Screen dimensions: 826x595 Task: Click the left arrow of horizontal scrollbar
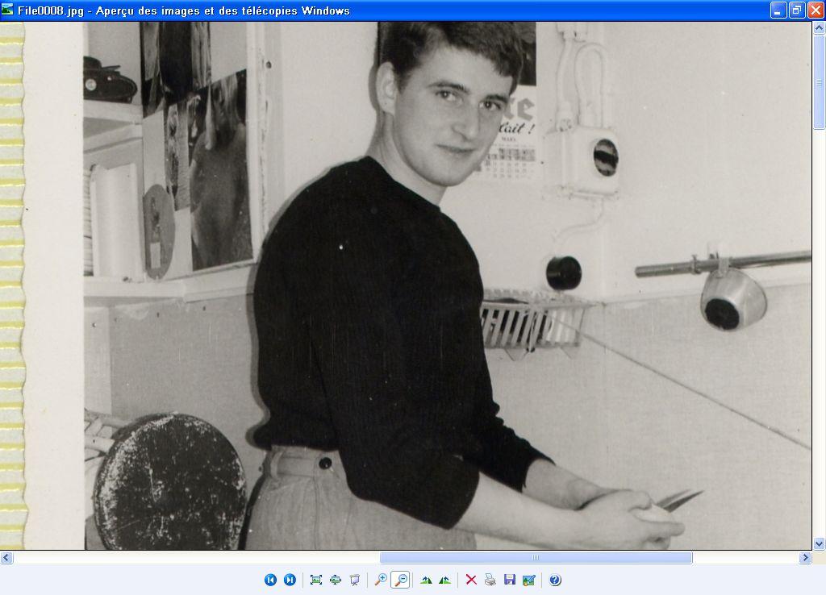point(6,557)
